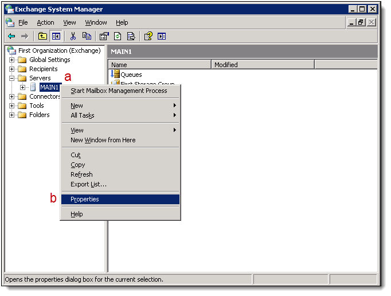This screenshot has width=391, height=296.
Task: Click the Cut scissors toolbar icon
Action: click(x=73, y=37)
